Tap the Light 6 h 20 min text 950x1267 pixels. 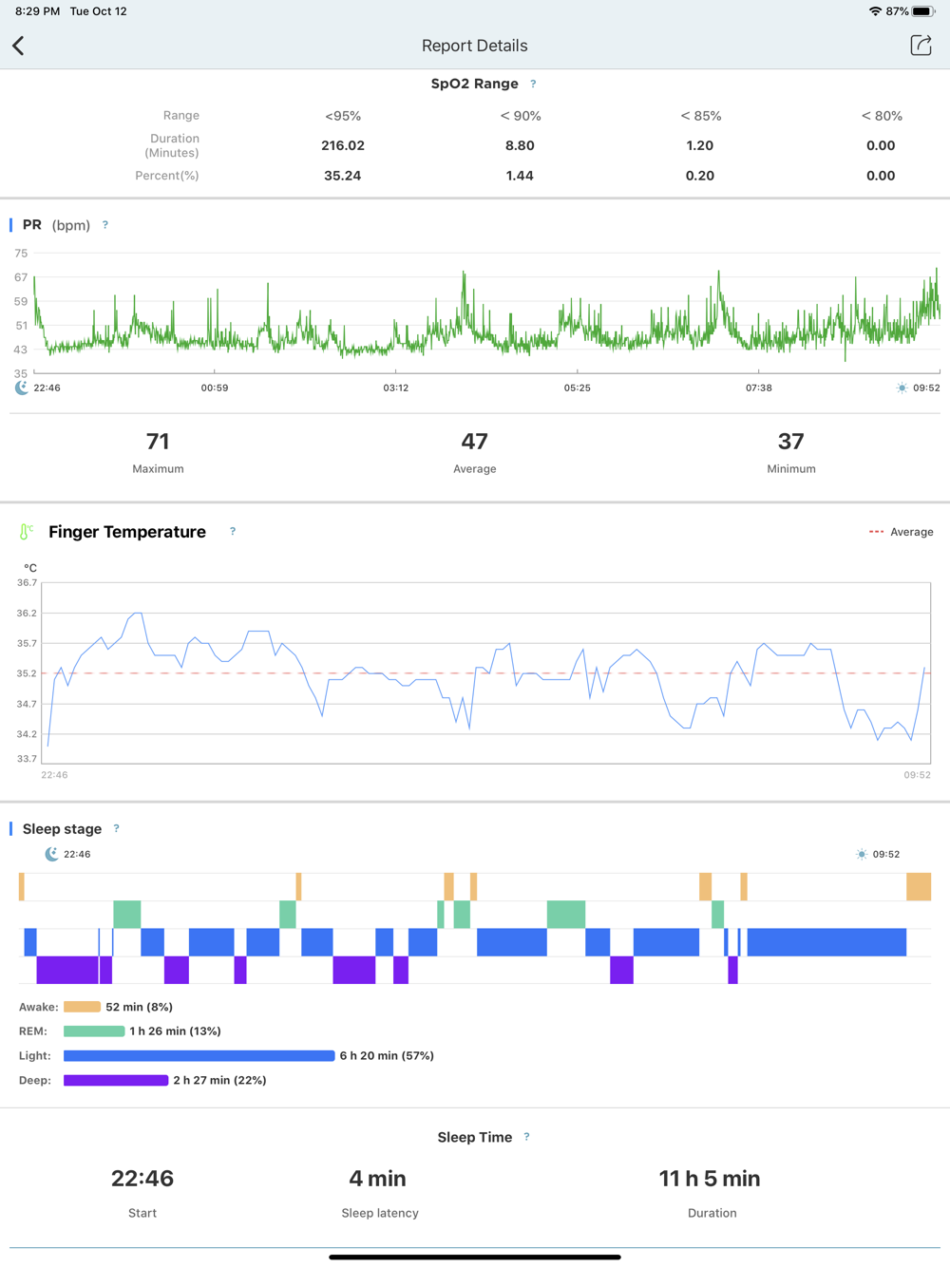click(387, 1056)
